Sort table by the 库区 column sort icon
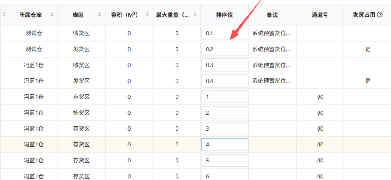Viewport: 391px width, 180px height. (x=100, y=15)
